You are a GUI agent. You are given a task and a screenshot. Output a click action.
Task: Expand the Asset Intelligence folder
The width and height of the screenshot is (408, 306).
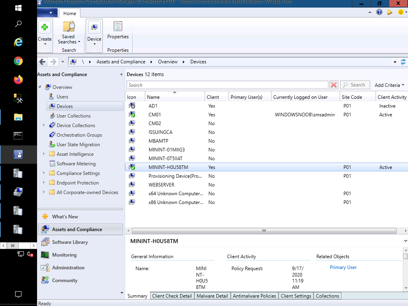(x=44, y=154)
